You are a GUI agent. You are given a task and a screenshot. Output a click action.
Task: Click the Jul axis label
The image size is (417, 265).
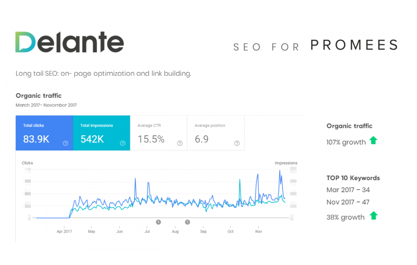point(147,232)
